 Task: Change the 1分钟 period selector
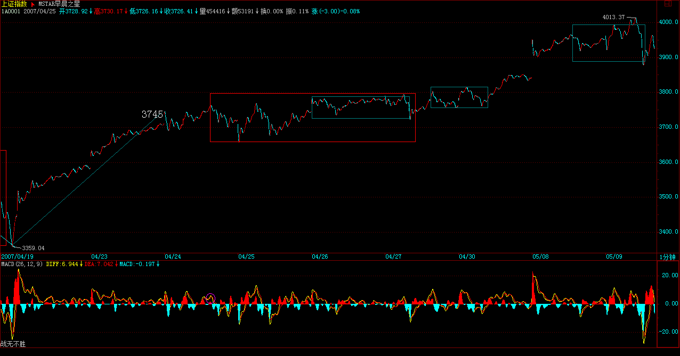(668, 257)
